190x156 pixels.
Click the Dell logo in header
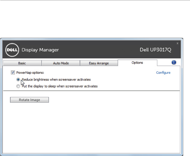[x=12, y=50]
